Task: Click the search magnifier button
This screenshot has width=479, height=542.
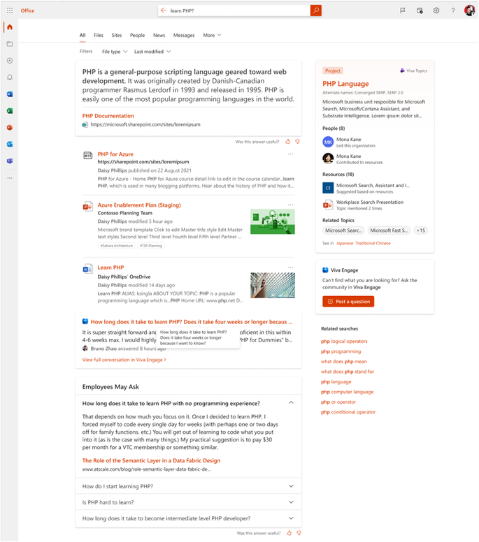Action: tap(315, 10)
